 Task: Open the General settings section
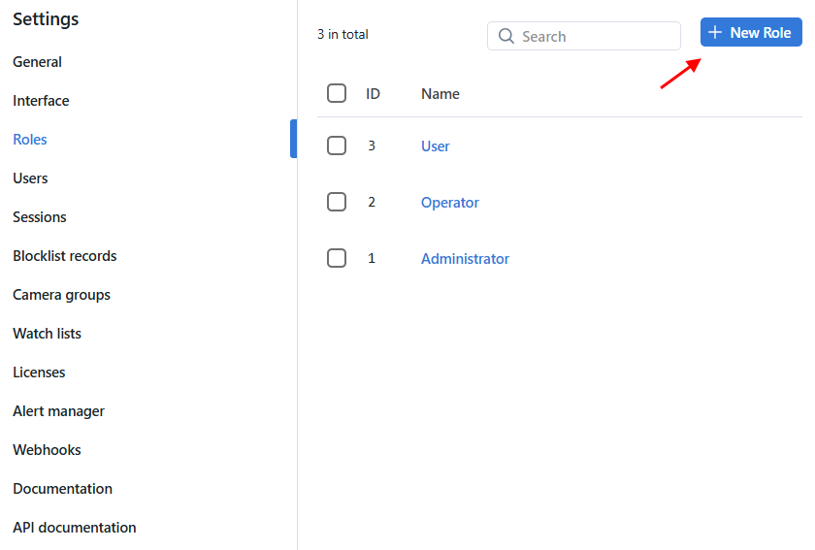pyautogui.click(x=37, y=62)
